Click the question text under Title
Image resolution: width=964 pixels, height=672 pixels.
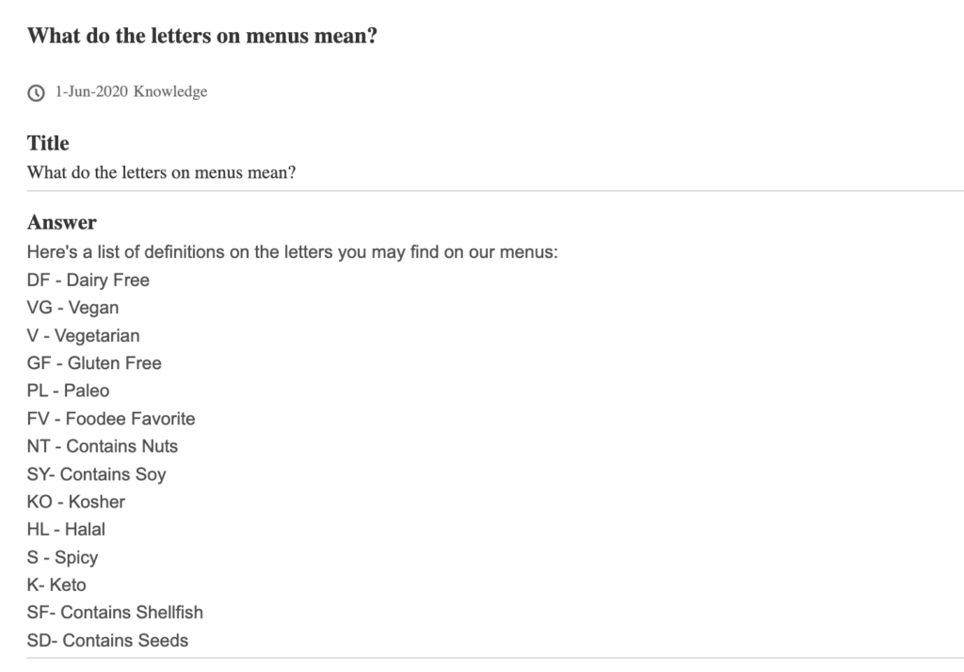pyautogui.click(x=161, y=172)
